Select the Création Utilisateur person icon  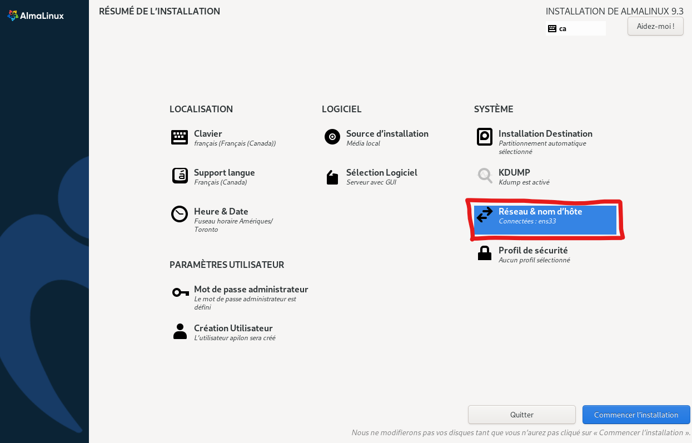pyautogui.click(x=180, y=331)
